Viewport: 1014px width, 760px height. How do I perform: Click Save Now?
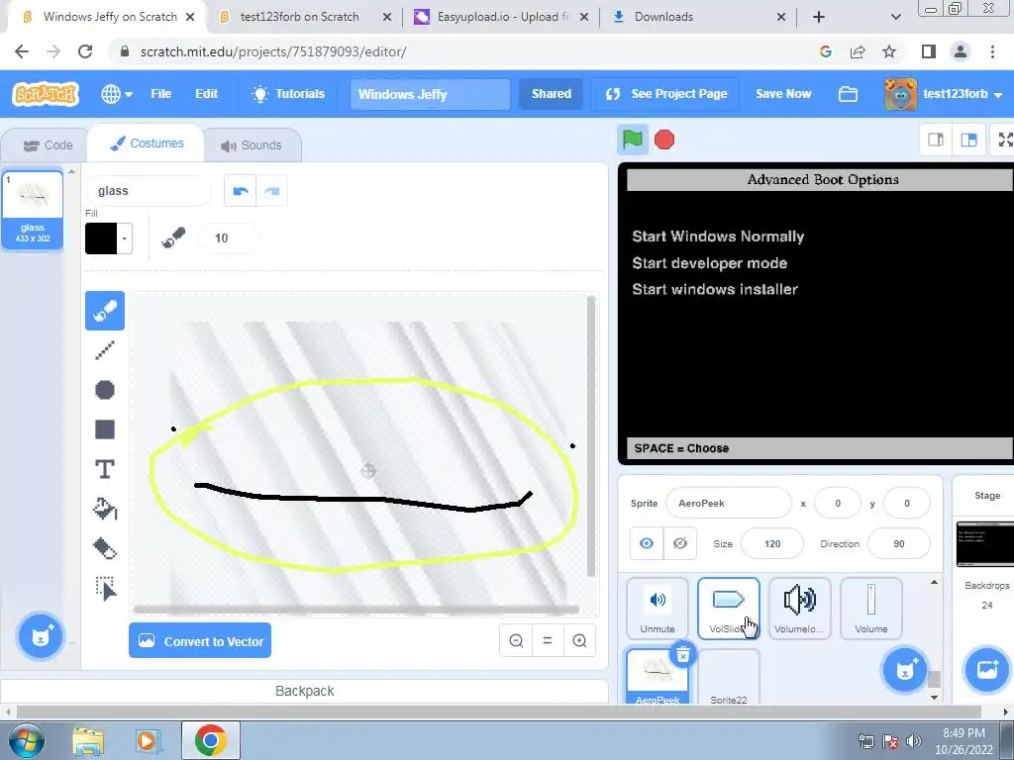click(783, 94)
